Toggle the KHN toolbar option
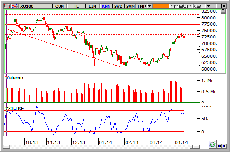This screenshot has width=230, height=152. coord(106,6)
